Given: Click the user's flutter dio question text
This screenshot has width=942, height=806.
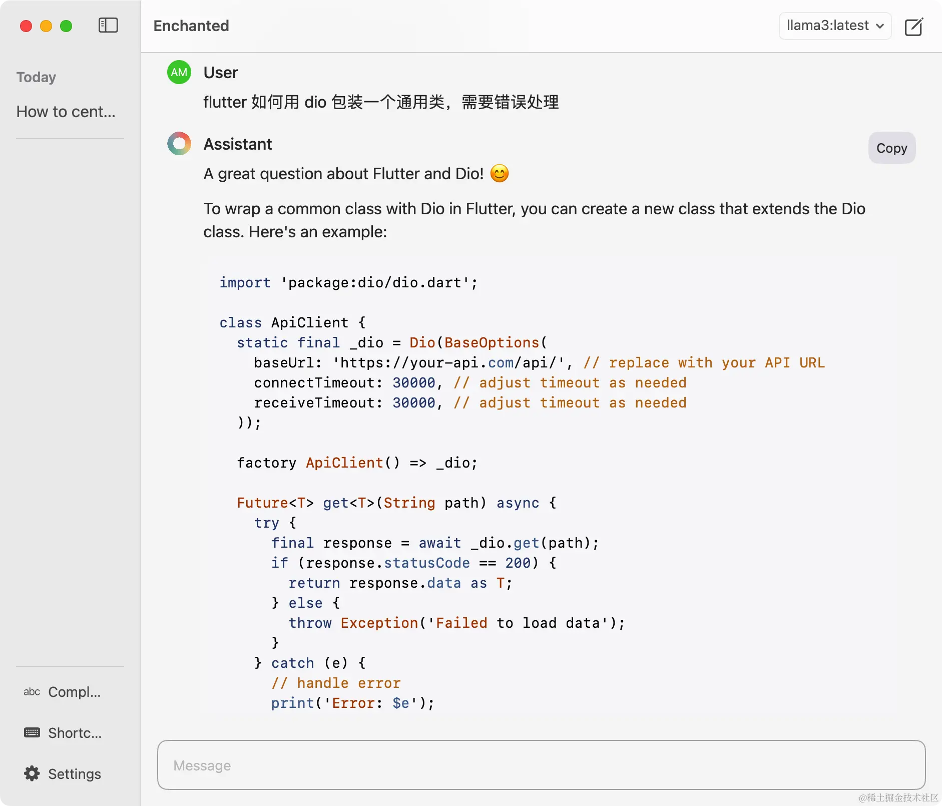Looking at the screenshot, I should click(x=381, y=102).
